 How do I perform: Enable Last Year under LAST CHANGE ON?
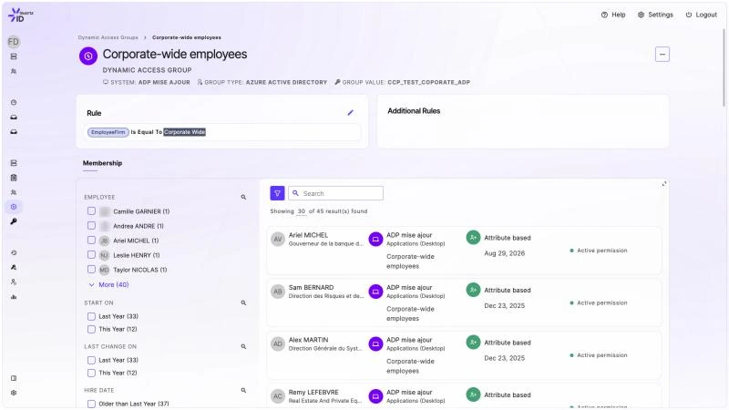point(92,360)
